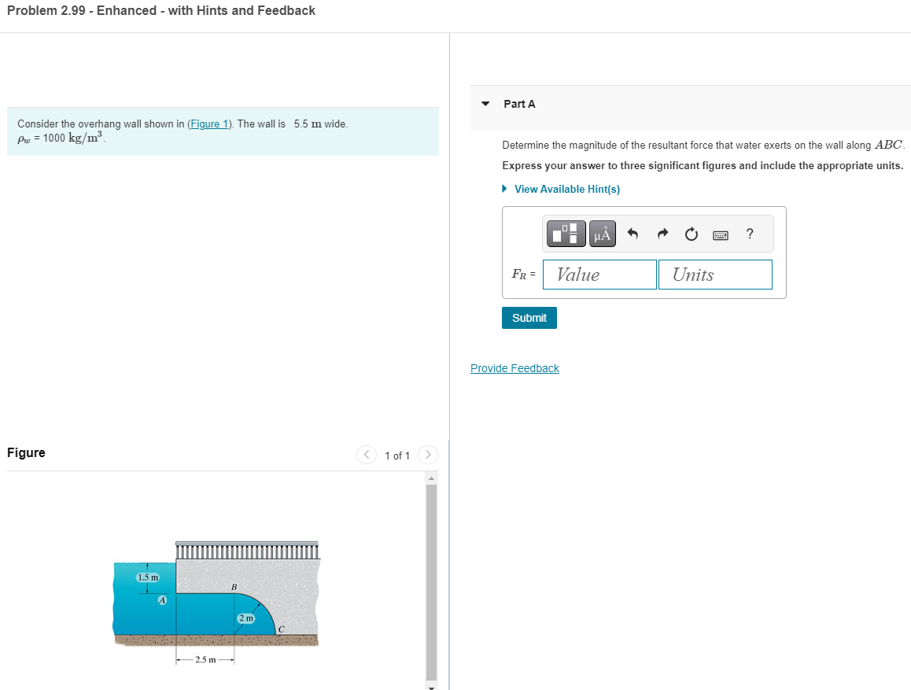Click the figure panel scrollbar thumb
This screenshot has width=911, height=690.
coord(431,574)
